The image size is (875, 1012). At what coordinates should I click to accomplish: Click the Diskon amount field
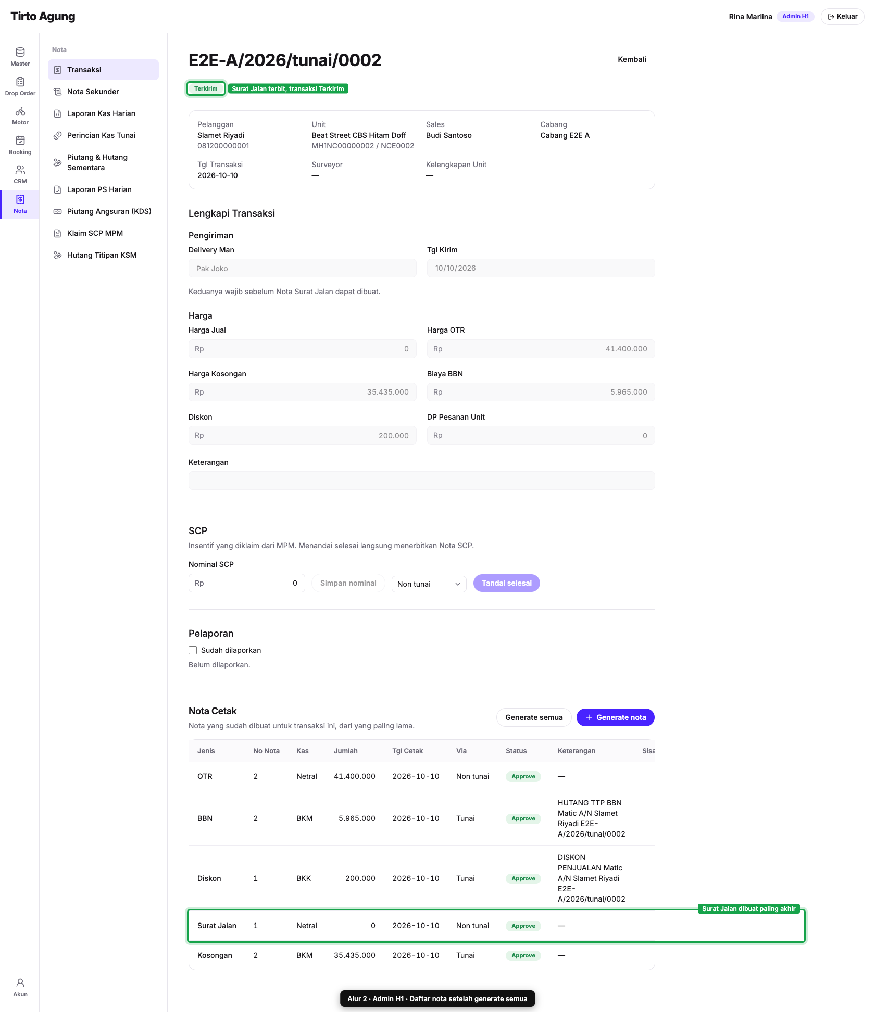pos(302,435)
